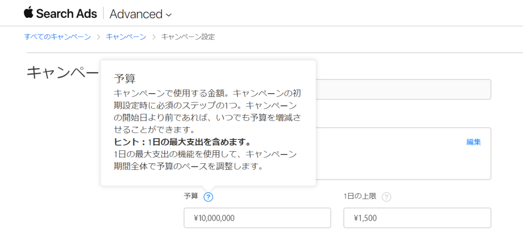Go to すべてのキャンペーン breadcrumb link
Screen dimensions: 523x240
(x=58, y=37)
